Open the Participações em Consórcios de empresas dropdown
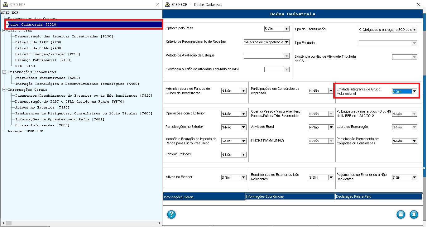 click(331, 91)
